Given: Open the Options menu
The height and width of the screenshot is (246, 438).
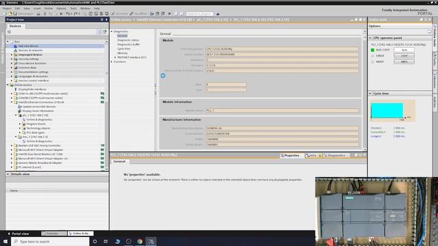Looking at the screenshot, I should [x=61, y=8].
